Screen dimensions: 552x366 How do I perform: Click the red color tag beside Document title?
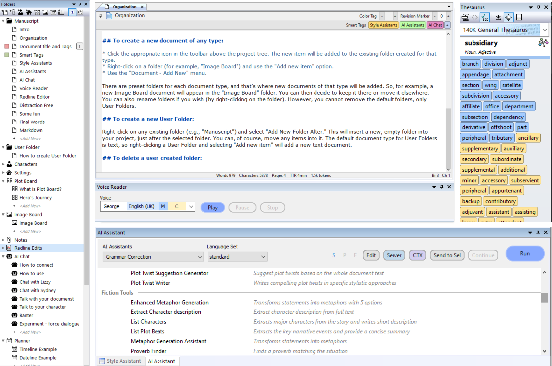7,46
